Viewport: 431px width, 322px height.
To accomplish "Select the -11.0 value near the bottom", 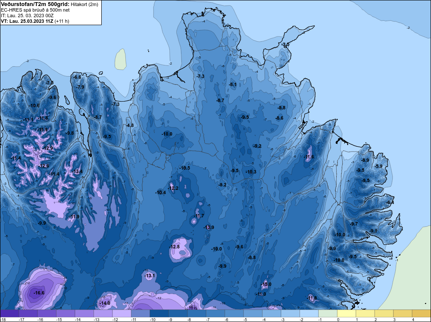I will point(261,294).
